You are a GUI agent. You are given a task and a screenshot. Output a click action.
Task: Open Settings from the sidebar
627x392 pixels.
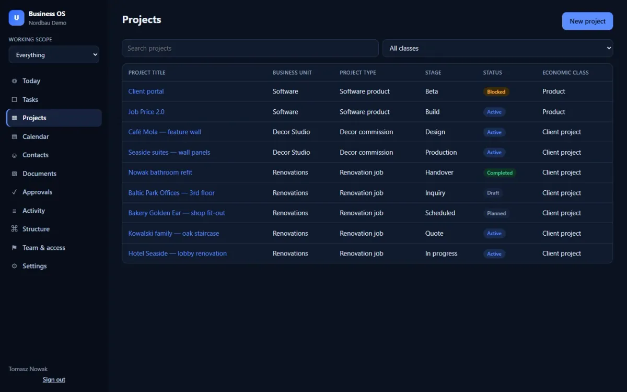(x=54, y=266)
